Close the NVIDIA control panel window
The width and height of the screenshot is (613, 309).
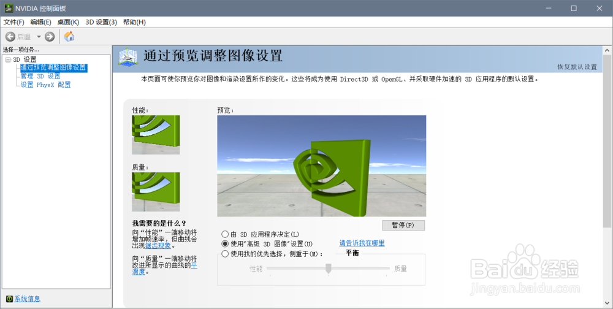600,8
